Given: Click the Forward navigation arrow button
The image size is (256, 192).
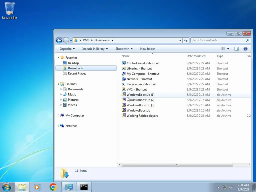Looking at the screenshot, I should tap(66, 40).
